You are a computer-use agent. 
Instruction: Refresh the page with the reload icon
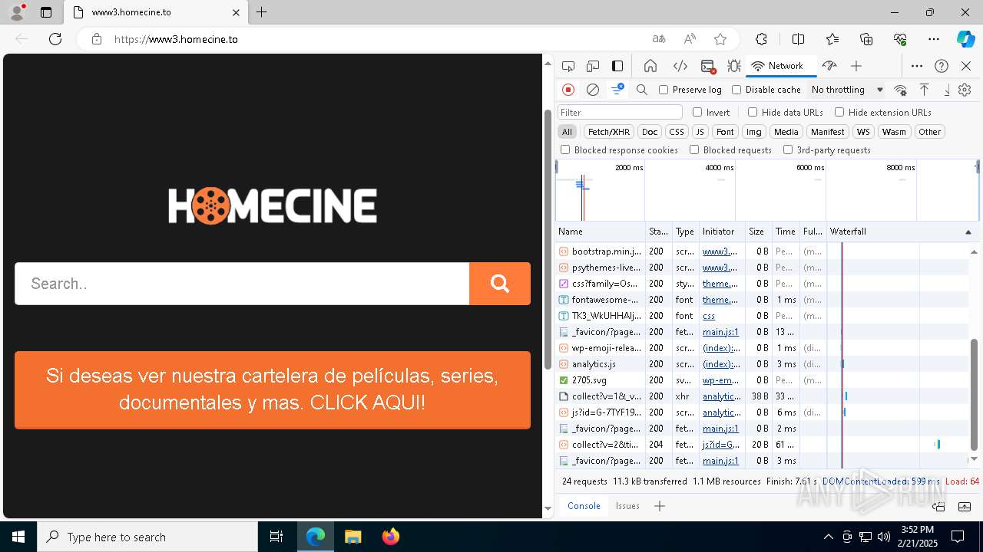[x=55, y=39]
